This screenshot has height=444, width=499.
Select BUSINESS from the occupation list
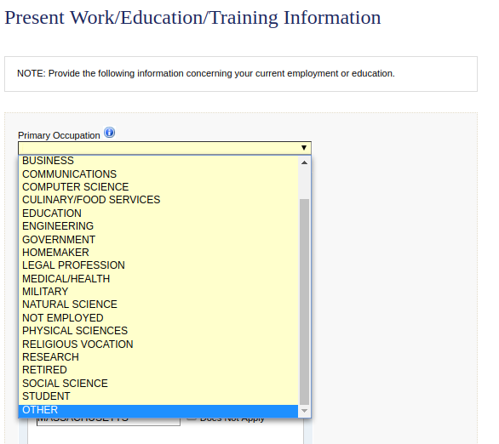pyautogui.click(x=158, y=161)
